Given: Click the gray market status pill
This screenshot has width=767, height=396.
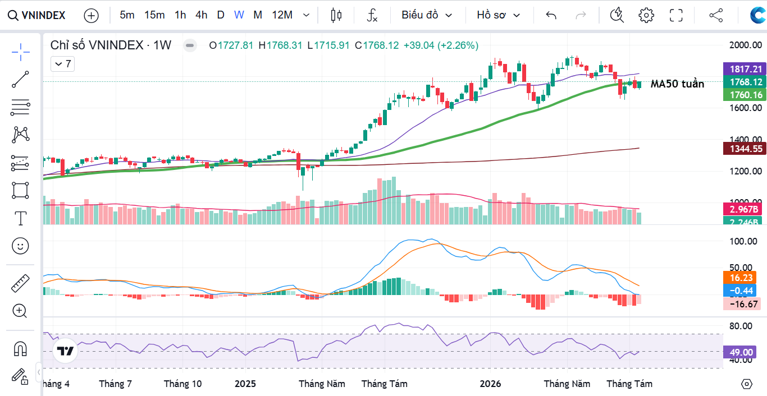Looking at the screenshot, I should pos(190,45).
